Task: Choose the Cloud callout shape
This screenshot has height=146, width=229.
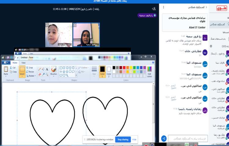Action: pyautogui.click(x=61, y=75)
